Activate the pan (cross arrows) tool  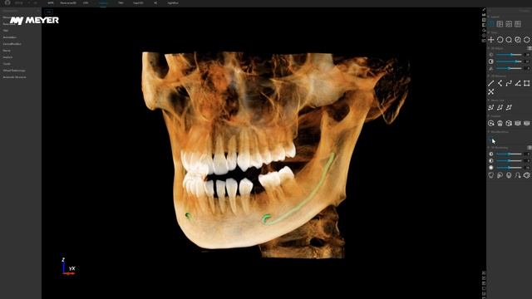coord(491,40)
